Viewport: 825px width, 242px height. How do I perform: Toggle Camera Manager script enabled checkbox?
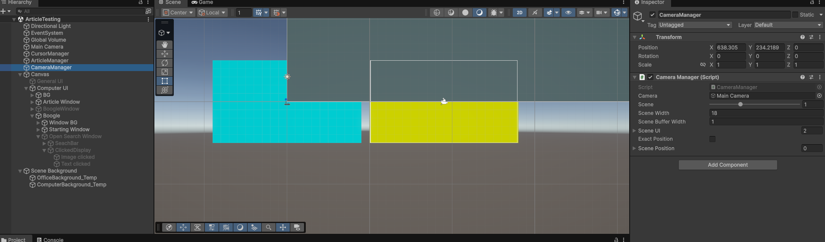(650, 77)
